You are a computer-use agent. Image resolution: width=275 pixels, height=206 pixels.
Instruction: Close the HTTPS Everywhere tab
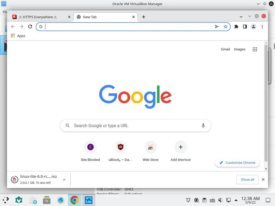click(69, 17)
